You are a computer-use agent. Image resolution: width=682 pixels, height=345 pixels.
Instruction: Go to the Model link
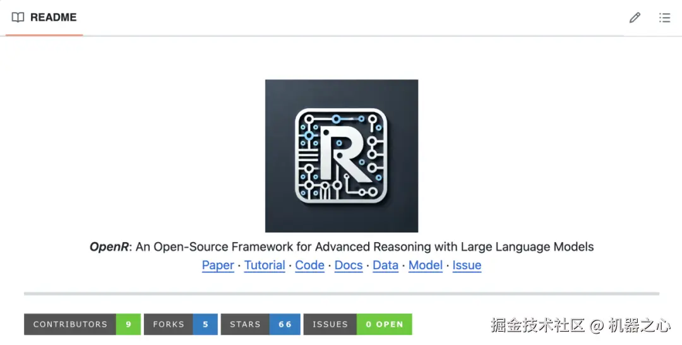(426, 265)
